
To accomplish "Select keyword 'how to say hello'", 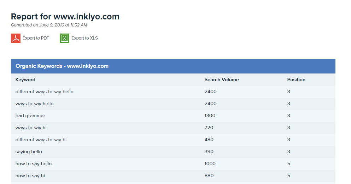I will tap(34, 164).
